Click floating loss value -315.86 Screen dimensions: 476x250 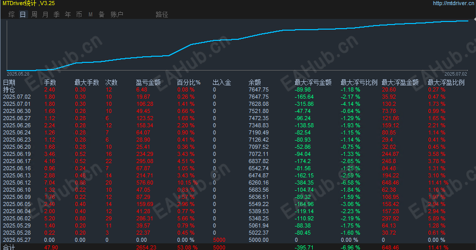tap(304, 104)
